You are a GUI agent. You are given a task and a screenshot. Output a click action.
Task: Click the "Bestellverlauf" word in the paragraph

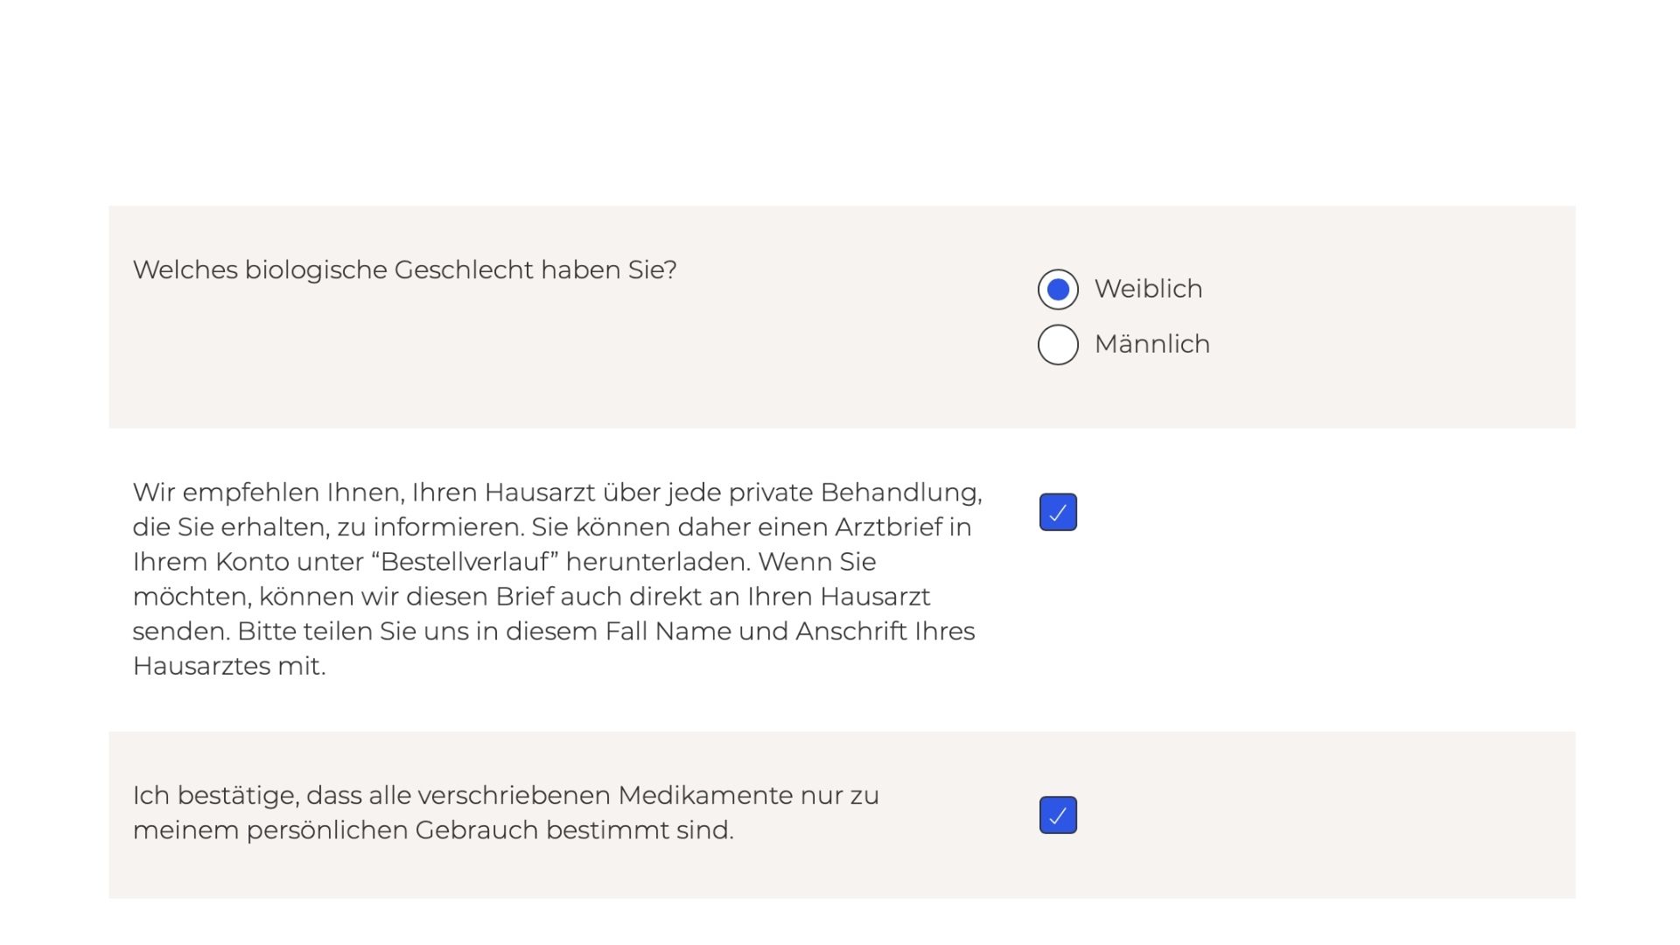(x=469, y=562)
